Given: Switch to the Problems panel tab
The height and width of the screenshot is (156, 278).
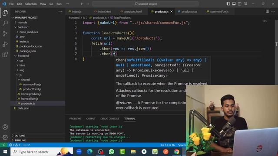Looking at the screenshot, I should click(75, 118).
